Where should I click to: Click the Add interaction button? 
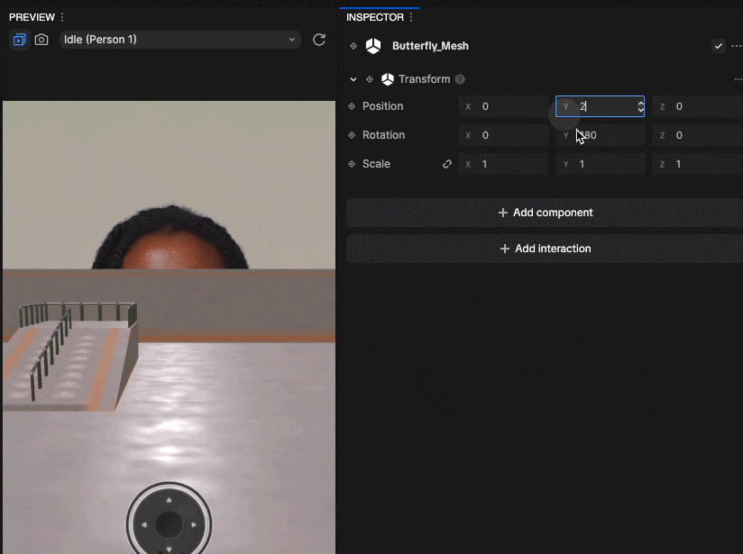tap(545, 249)
